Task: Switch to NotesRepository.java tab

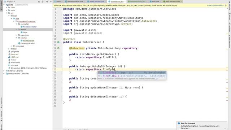Action: coord(138,1)
